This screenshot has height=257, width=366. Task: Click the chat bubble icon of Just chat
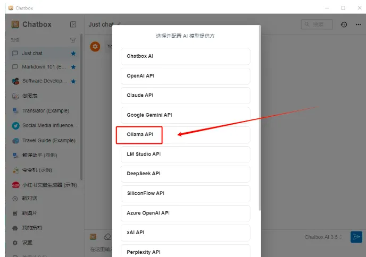(x=15, y=53)
